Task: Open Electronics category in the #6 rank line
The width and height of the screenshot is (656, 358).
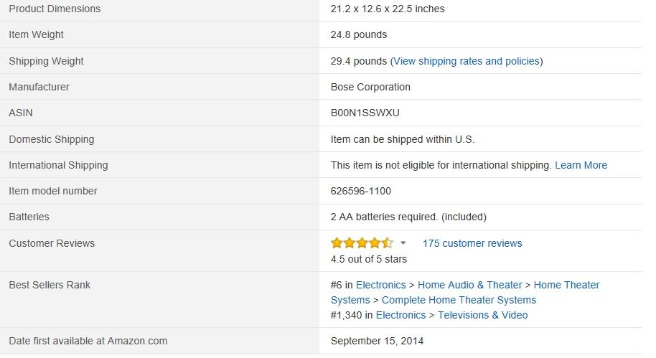Action: [x=380, y=285]
